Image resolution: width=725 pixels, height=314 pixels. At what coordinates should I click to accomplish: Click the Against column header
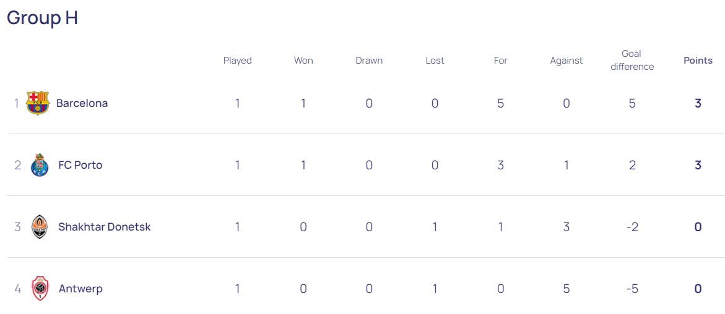[x=567, y=61]
